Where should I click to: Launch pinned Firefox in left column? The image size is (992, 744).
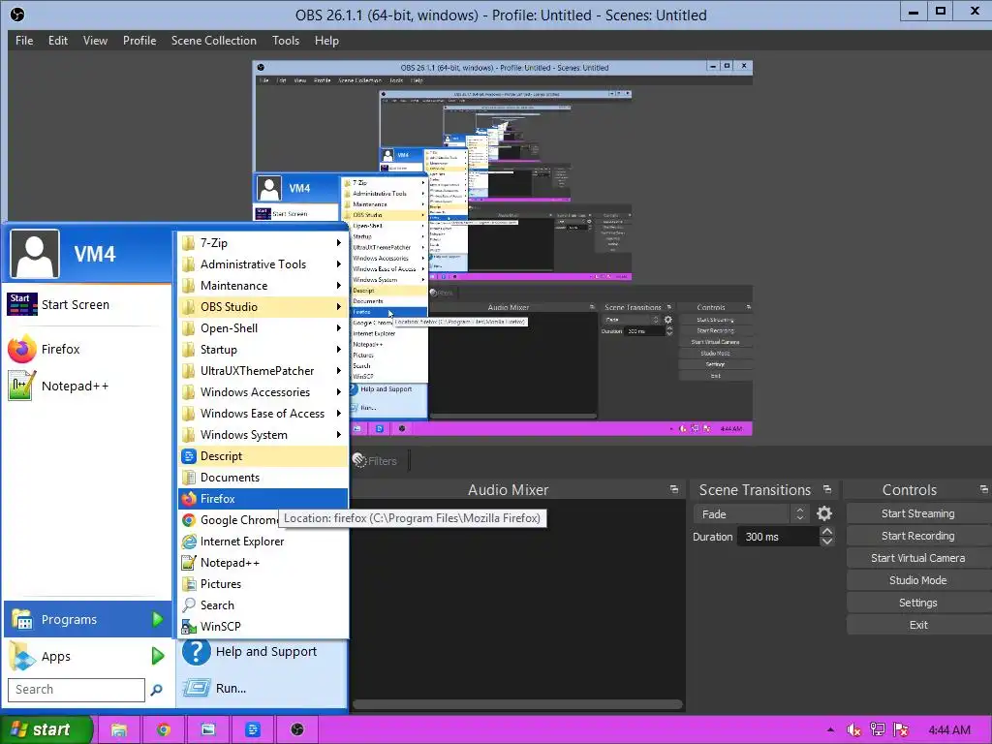click(x=87, y=349)
